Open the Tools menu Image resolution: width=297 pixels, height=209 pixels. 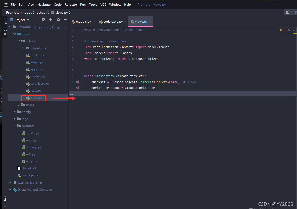[93, 4]
